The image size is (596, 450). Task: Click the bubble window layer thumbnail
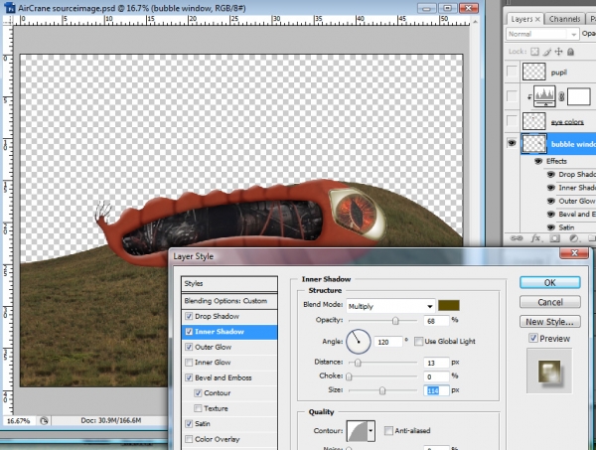point(534,144)
